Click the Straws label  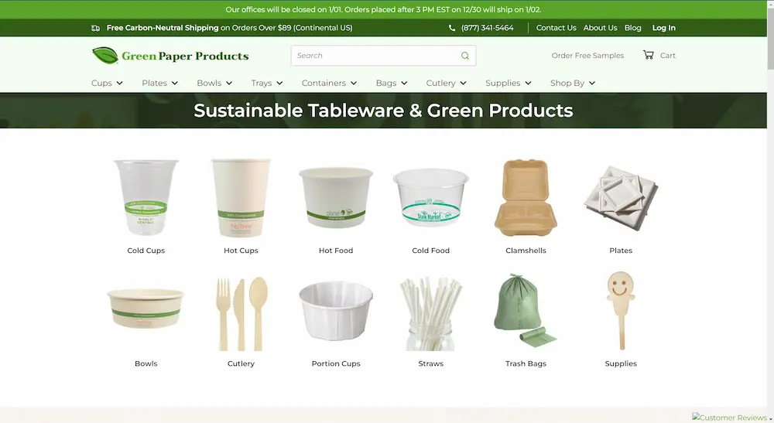pyautogui.click(x=431, y=363)
